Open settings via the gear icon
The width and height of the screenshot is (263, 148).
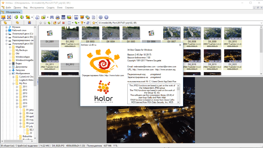tap(101, 17)
